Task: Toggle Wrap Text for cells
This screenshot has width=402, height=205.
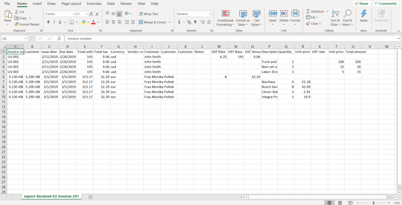Action: (x=148, y=14)
